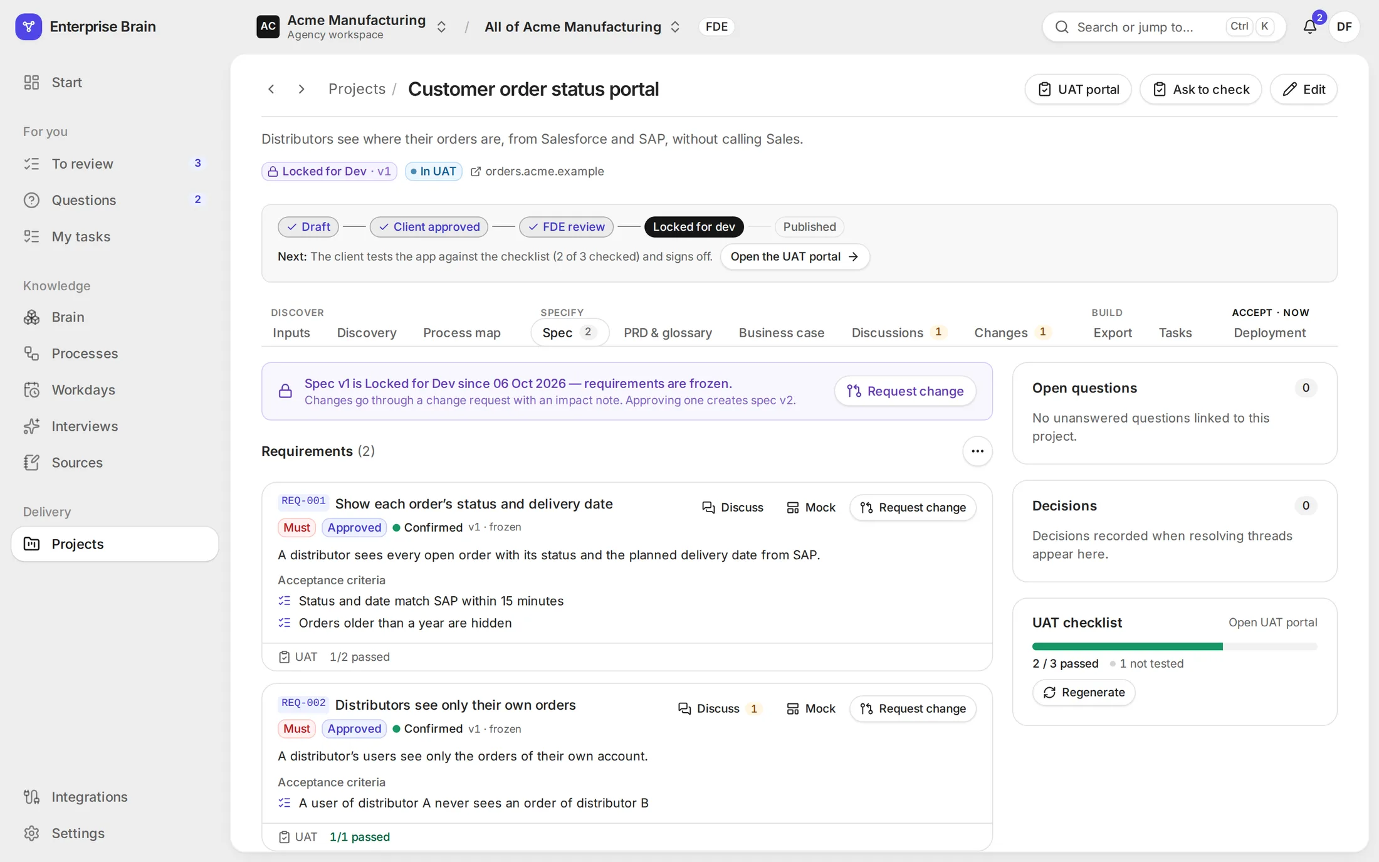Open the Deployment tab
The image size is (1379, 862).
(1269, 333)
